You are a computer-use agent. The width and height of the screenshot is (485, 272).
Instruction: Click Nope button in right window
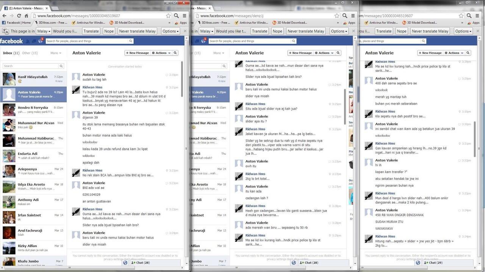402,31
